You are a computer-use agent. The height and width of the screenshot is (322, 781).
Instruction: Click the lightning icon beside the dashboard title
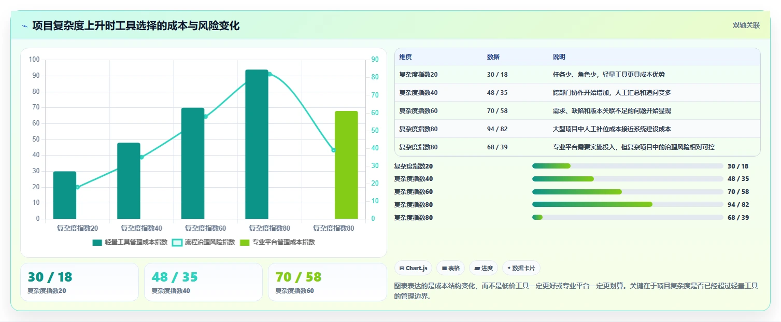click(x=25, y=26)
